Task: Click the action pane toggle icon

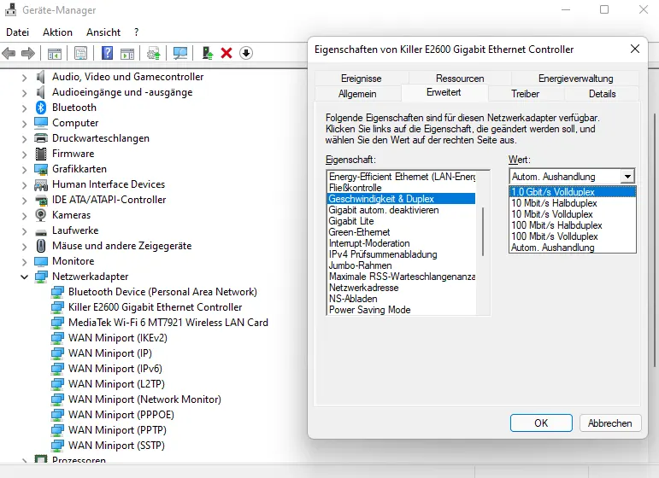Action: point(127,53)
